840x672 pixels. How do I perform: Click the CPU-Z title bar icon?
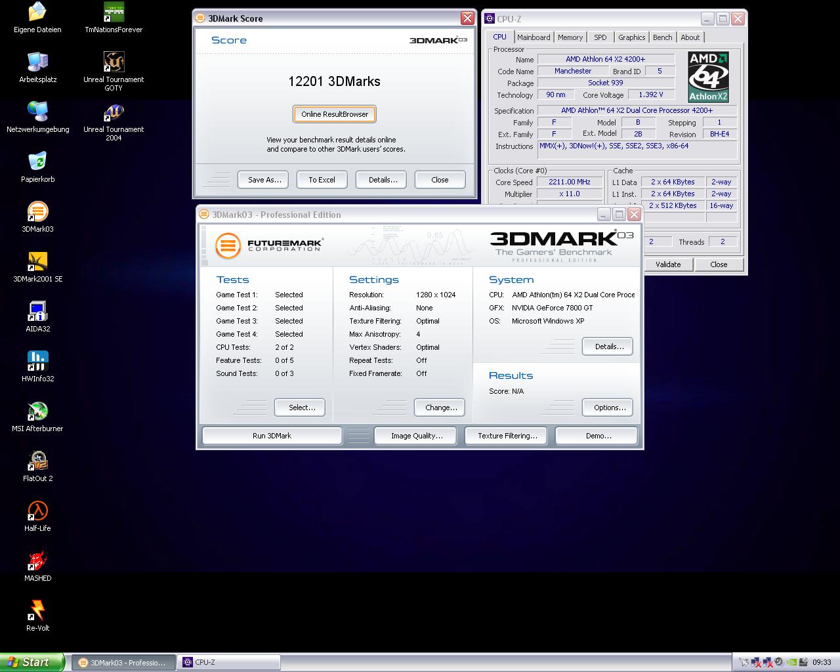490,19
